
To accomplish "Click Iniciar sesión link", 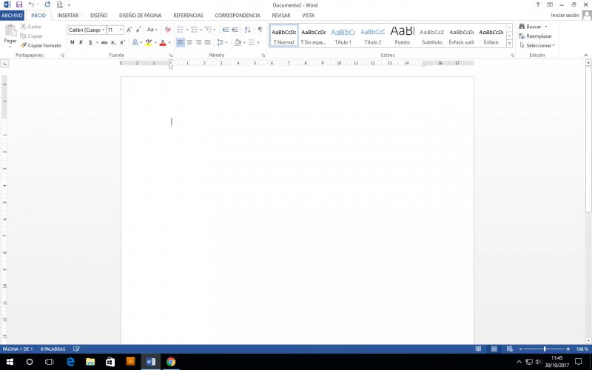I will coord(565,15).
